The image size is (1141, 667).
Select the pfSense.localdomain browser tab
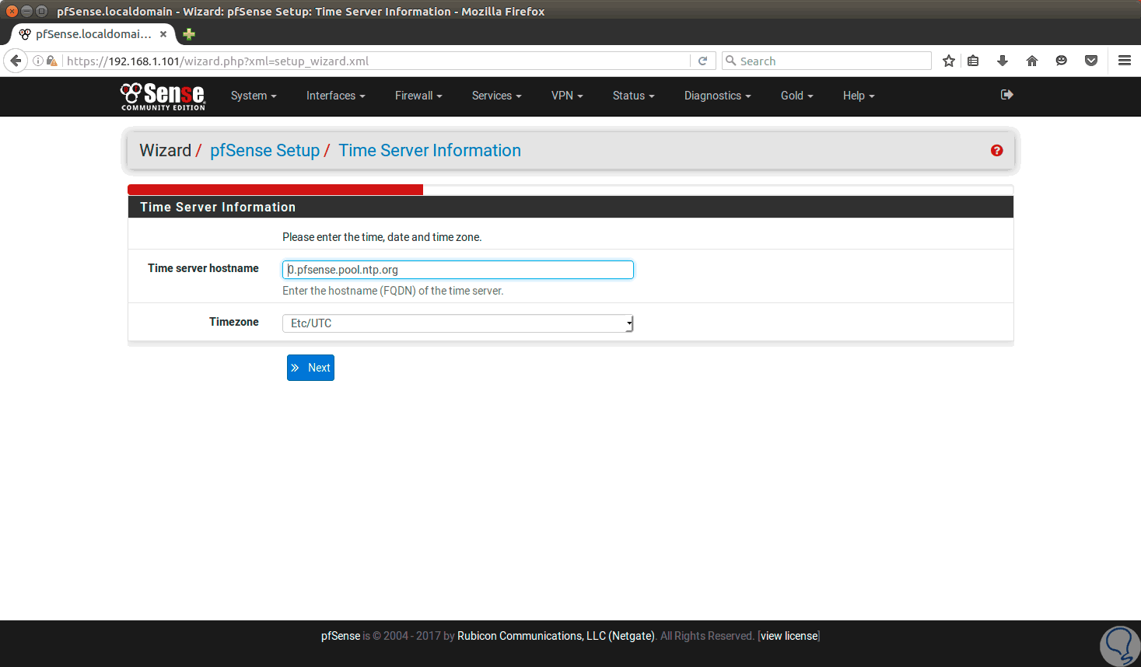(92, 34)
